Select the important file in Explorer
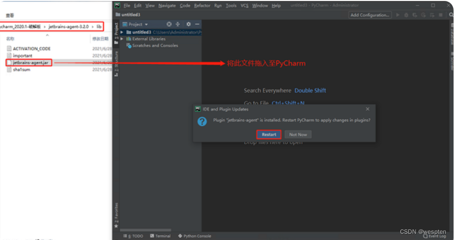This screenshot has height=240, width=454. 23,56
